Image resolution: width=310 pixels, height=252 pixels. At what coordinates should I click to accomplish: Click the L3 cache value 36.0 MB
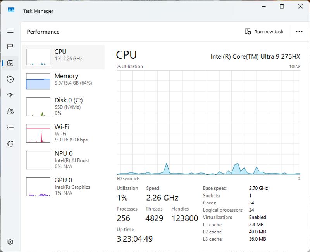[x=258, y=239]
